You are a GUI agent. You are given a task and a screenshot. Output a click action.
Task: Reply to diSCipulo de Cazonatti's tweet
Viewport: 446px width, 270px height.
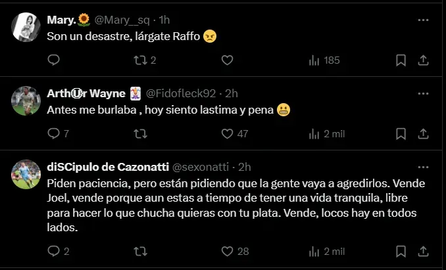pyautogui.click(x=54, y=251)
